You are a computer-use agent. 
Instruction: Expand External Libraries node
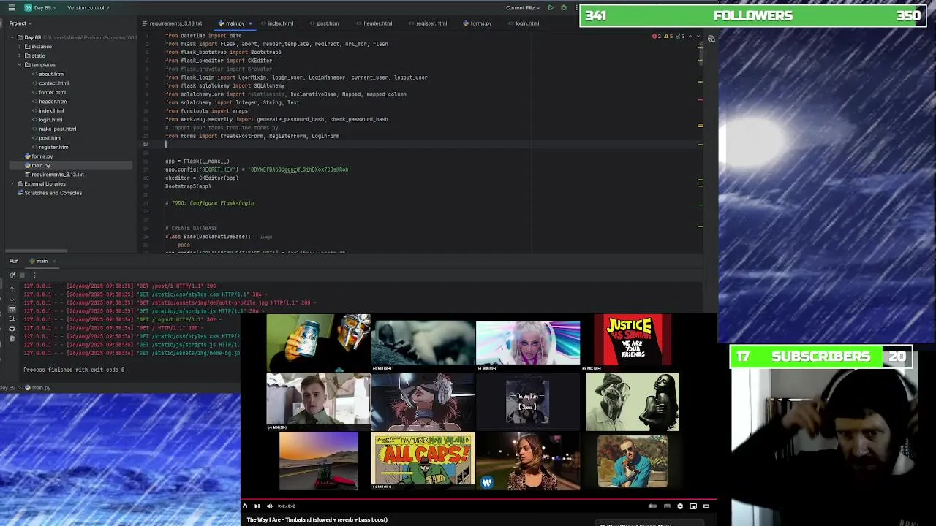pos(12,183)
